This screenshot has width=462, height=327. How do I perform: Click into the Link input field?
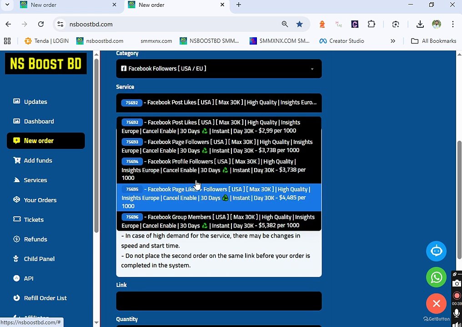(x=219, y=301)
